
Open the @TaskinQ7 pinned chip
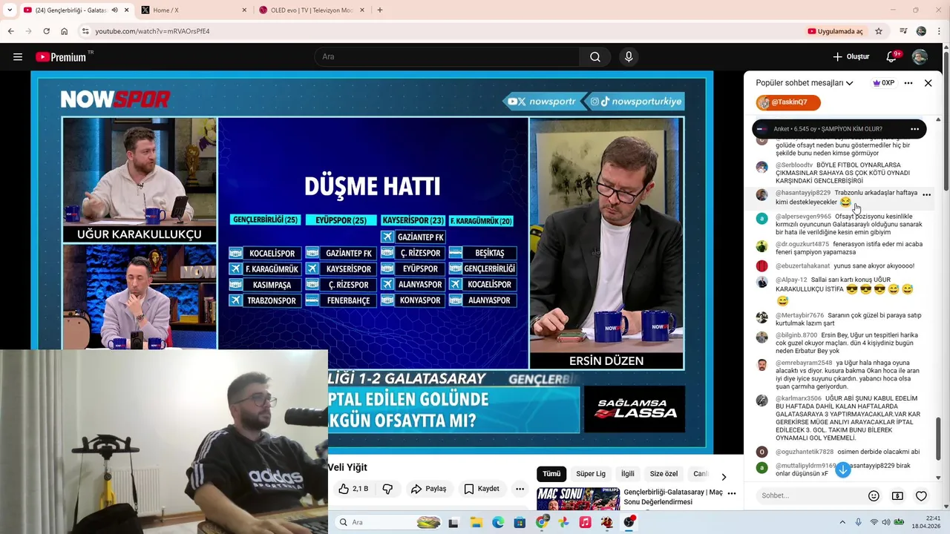788,102
